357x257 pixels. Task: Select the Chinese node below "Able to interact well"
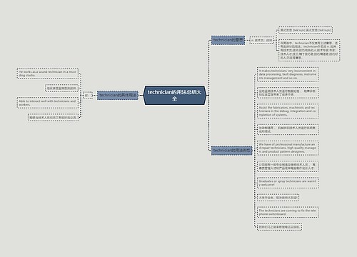click(x=53, y=118)
